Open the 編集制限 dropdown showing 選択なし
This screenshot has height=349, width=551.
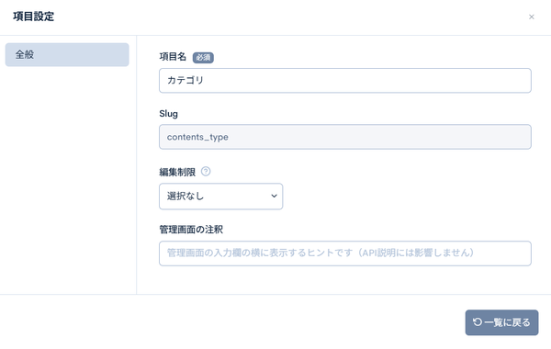221,197
